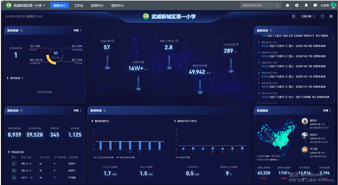Switch to the 工作台 tab
This screenshot has height=185, width=338.
(78, 6)
